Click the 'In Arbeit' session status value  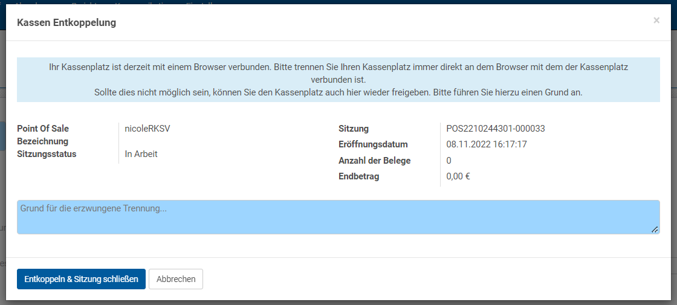click(141, 154)
